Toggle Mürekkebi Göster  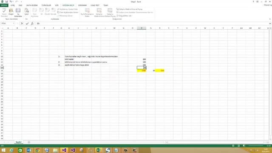(65, 16)
